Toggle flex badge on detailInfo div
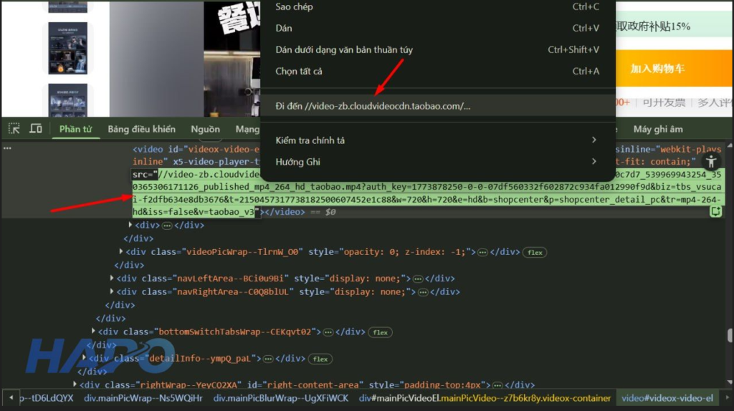 [320, 359]
